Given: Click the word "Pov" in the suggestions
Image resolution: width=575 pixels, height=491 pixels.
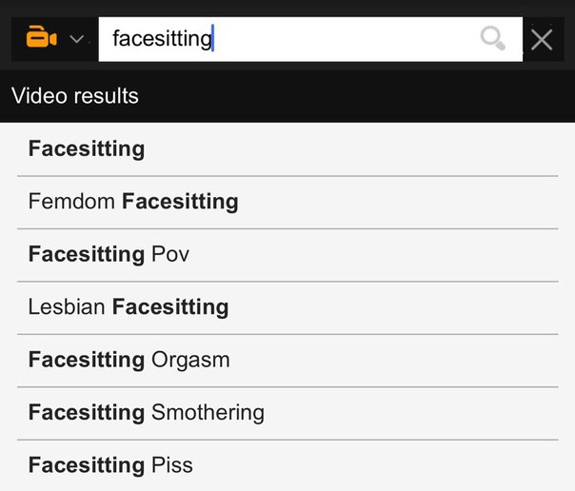Looking at the screenshot, I should click(x=170, y=254).
